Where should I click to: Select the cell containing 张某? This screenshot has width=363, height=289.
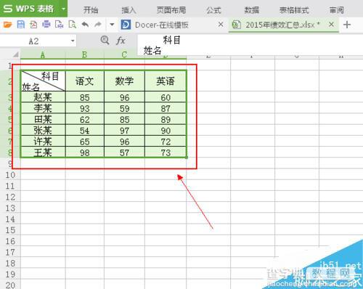[x=43, y=130]
